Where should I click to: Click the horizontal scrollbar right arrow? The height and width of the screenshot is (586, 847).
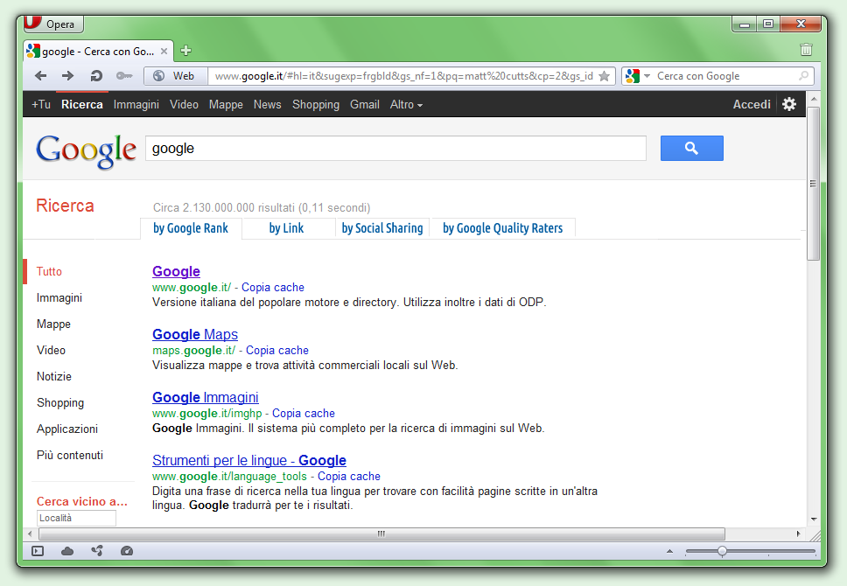tap(799, 534)
